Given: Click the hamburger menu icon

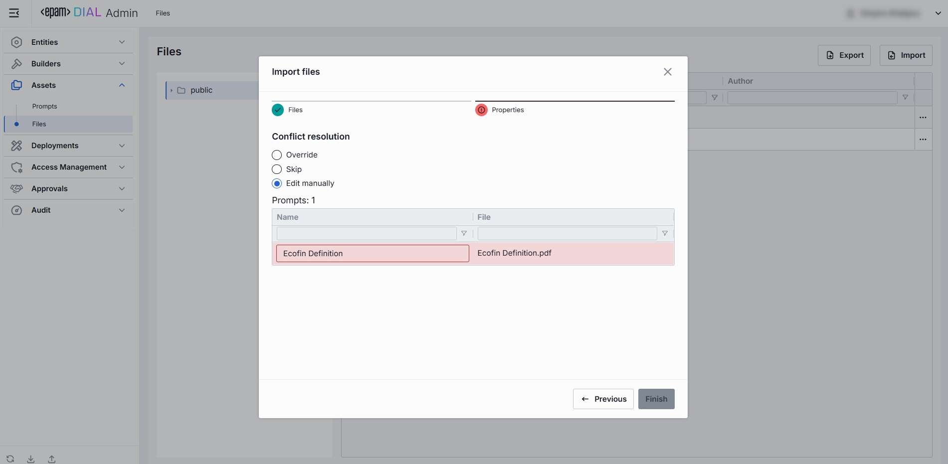Looking at the screenshot, I should [x=14, y=13].
